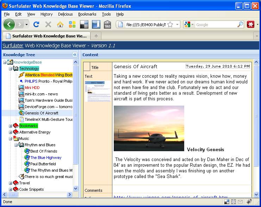Select the Surfulater Web Knowledge Base tab
Image resolution: width=261 pixels, height=207 pixels.
(x=46, y=36)
